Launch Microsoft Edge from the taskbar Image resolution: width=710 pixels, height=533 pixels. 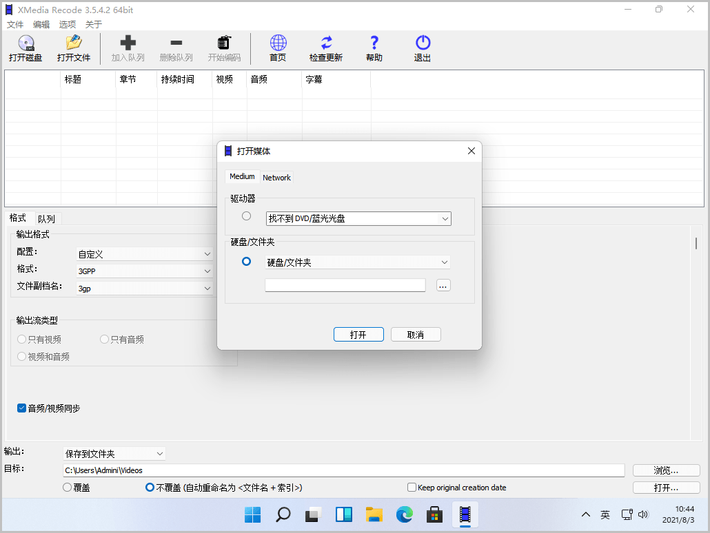pos(405,515)
